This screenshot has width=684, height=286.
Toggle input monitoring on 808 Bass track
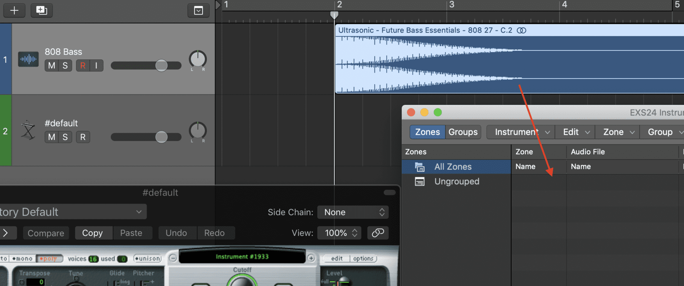pyautogui.click(x=96, y=65)
